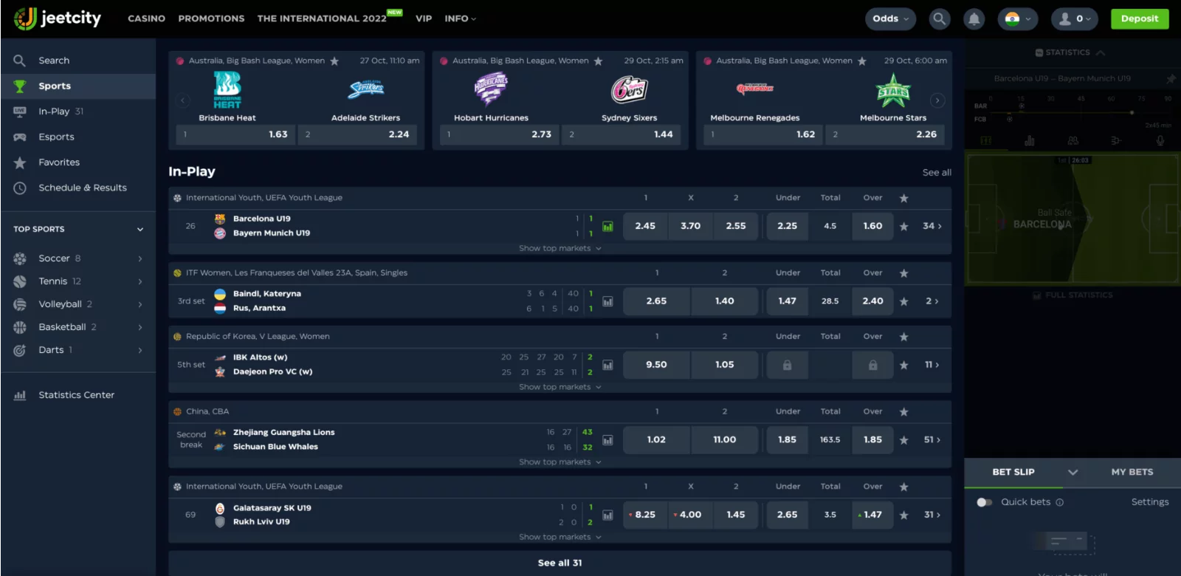Screen dimensions: 1181x576
Task: Open statistics icon for Baindl vs Rus match
Action: coord(607,301)
